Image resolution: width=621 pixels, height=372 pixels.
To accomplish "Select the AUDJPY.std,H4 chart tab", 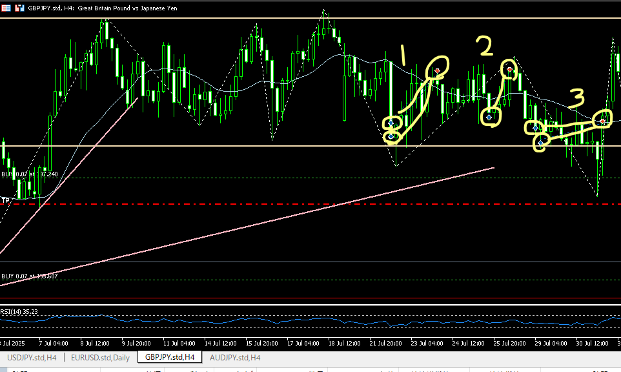I will 235,357.
